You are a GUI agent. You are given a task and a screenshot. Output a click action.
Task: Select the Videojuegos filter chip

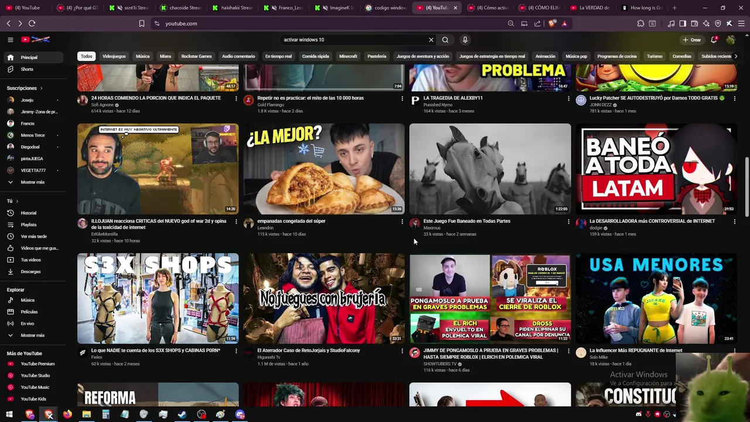point(114,56)
